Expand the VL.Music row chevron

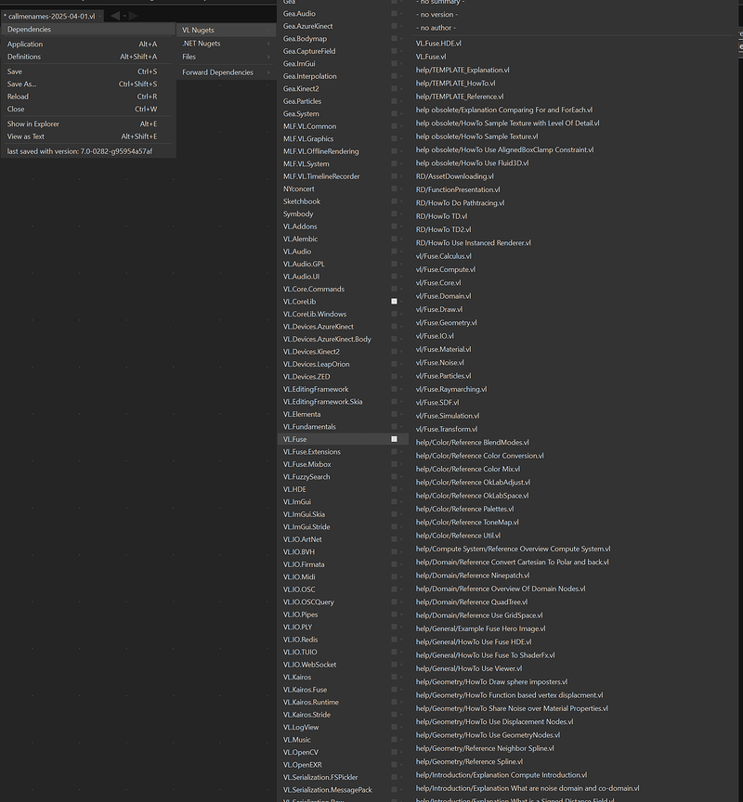[x=402, y=740]
